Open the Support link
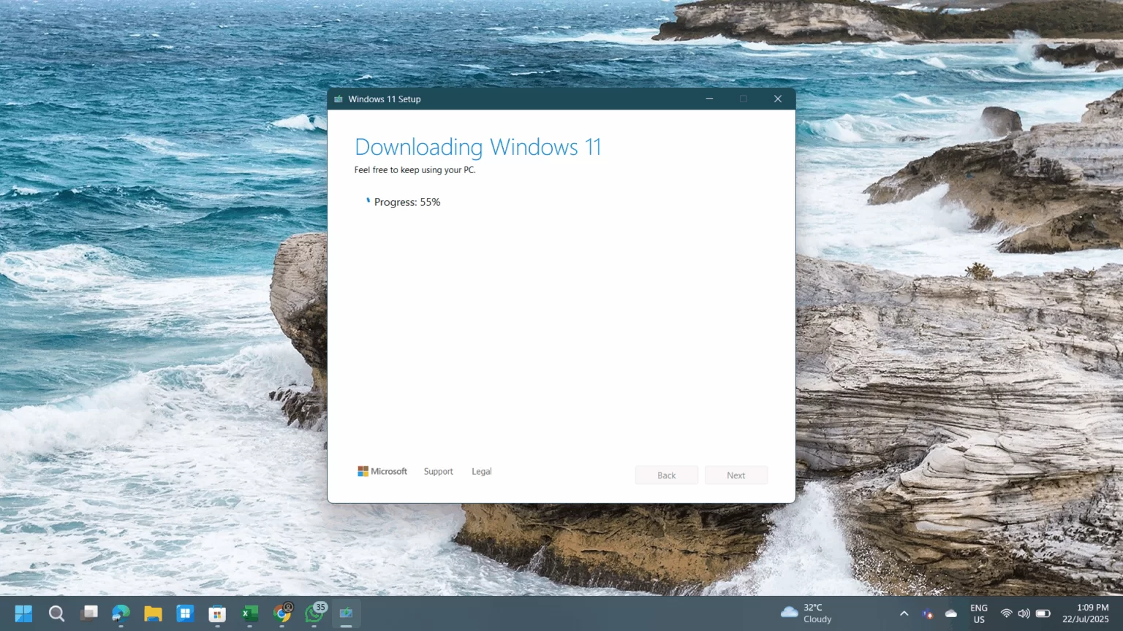Image resolution: width=1123 pixels, height=631 pixels. [438, 471]
